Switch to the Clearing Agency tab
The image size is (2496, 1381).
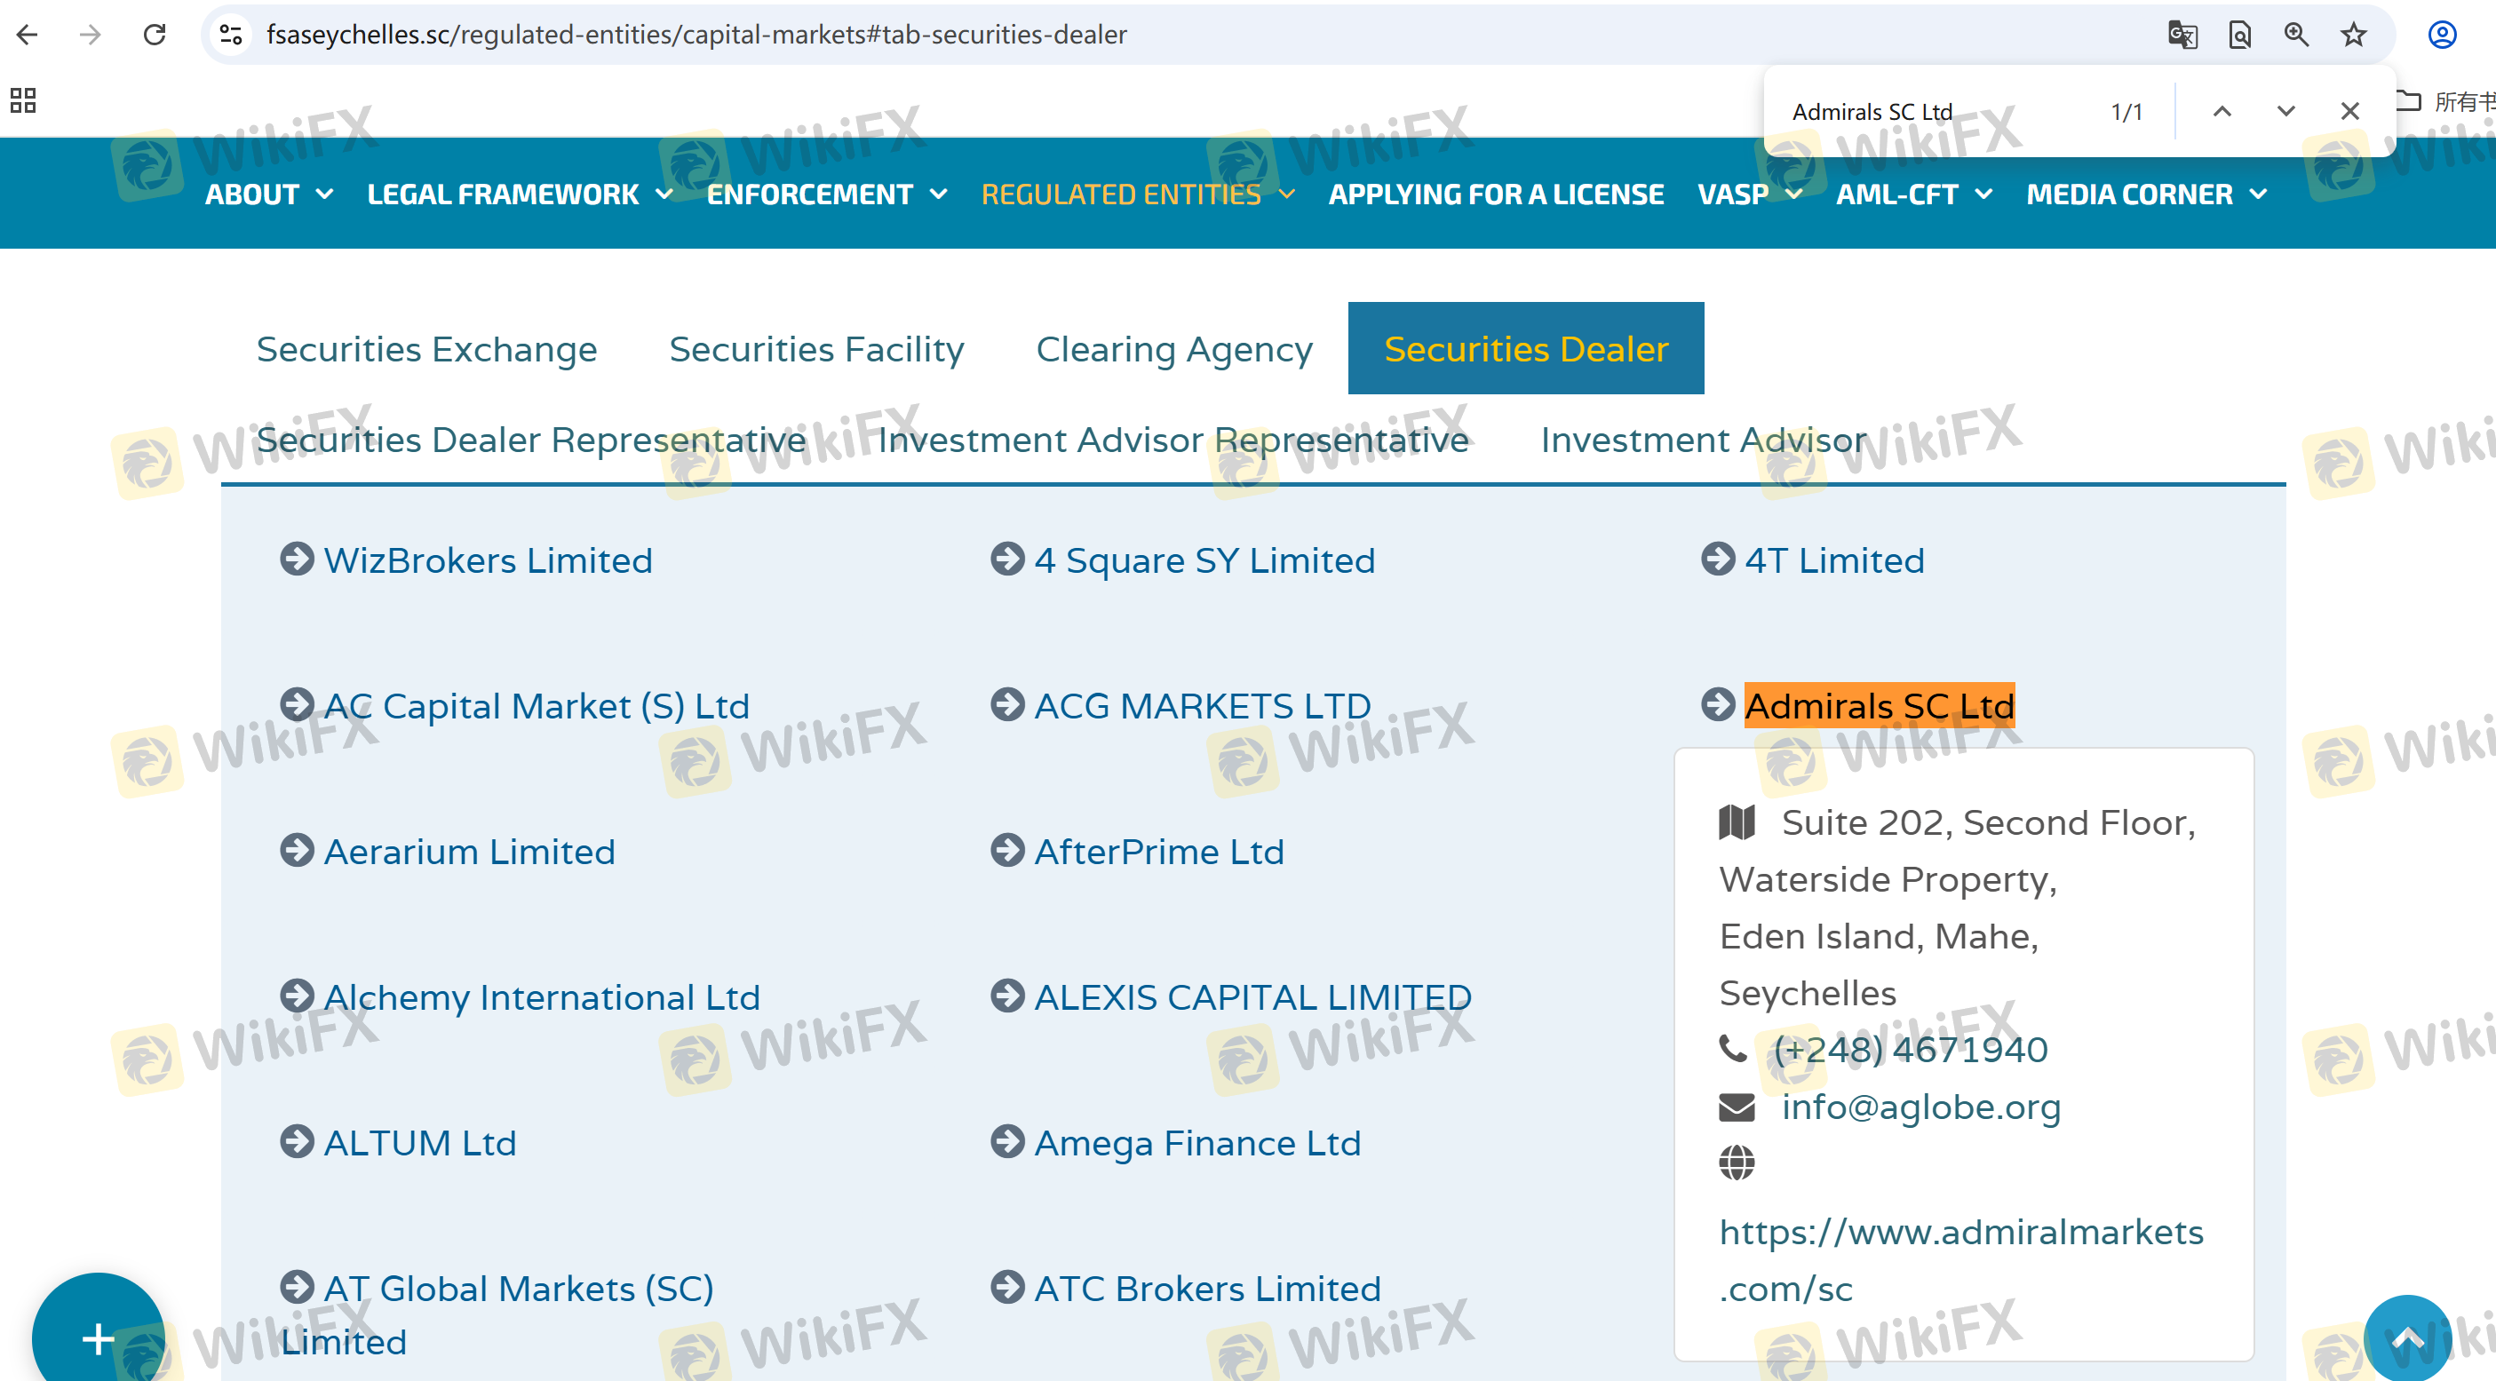coord(1174,349)
